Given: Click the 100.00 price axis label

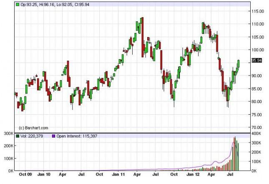Looking at the screenshot, I should pyautogui.click(x=258, y=50).
